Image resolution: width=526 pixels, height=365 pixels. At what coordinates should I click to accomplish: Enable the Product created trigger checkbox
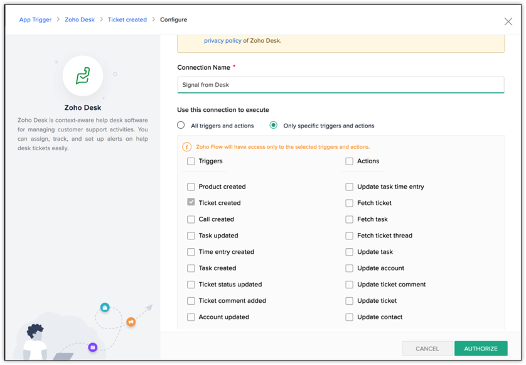tap(191, 187)
